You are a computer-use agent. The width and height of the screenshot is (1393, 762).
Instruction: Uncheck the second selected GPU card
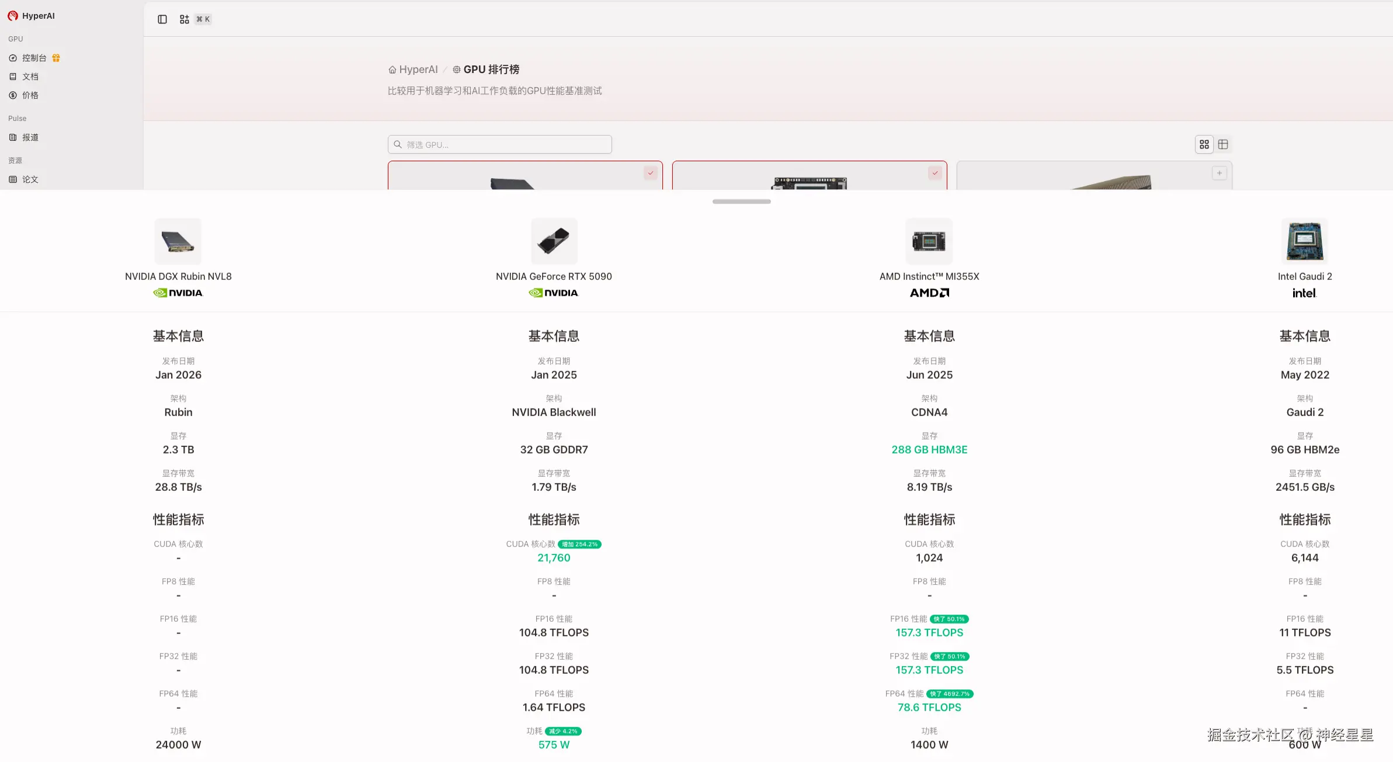coord(935,173)
